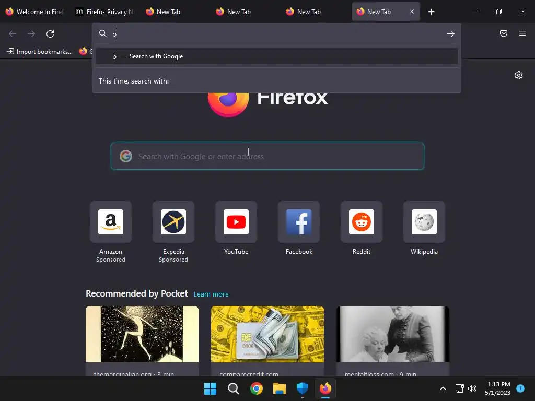Select the first New Tab tab

175,12
